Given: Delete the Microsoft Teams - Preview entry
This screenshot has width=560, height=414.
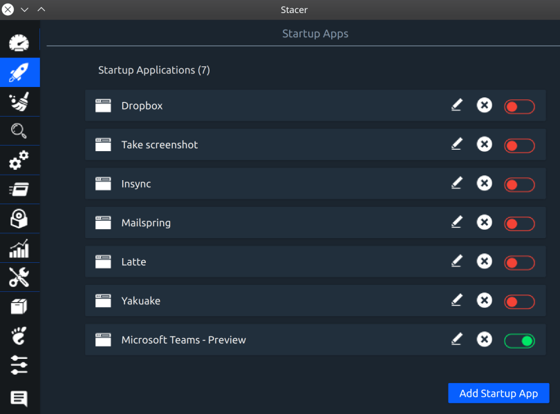Looking at the screenshot, I should point(484,339).
